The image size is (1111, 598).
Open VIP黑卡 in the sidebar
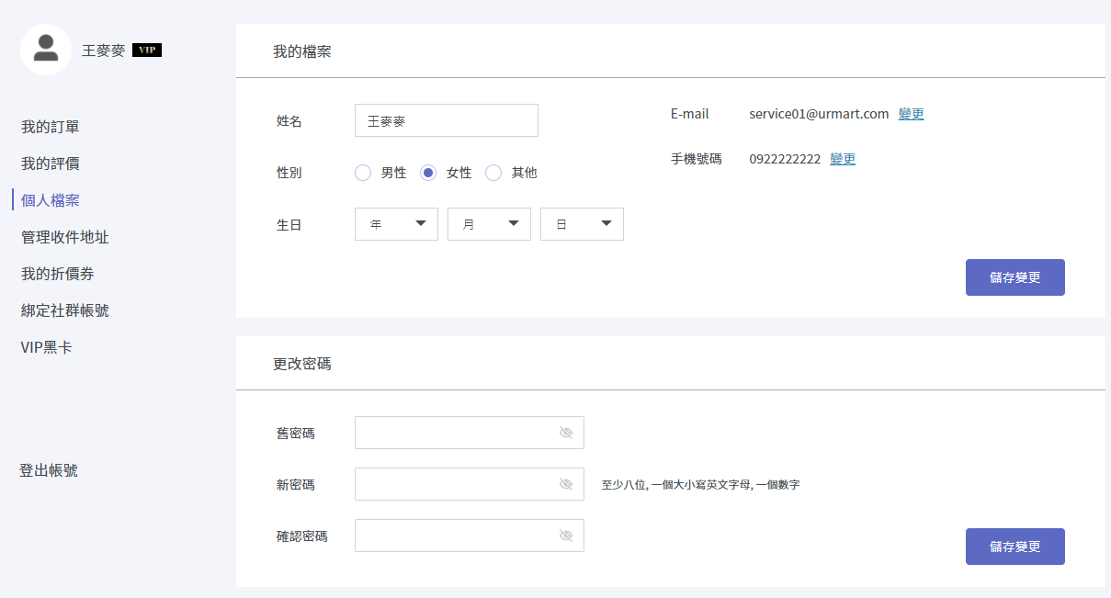[47, 347]
